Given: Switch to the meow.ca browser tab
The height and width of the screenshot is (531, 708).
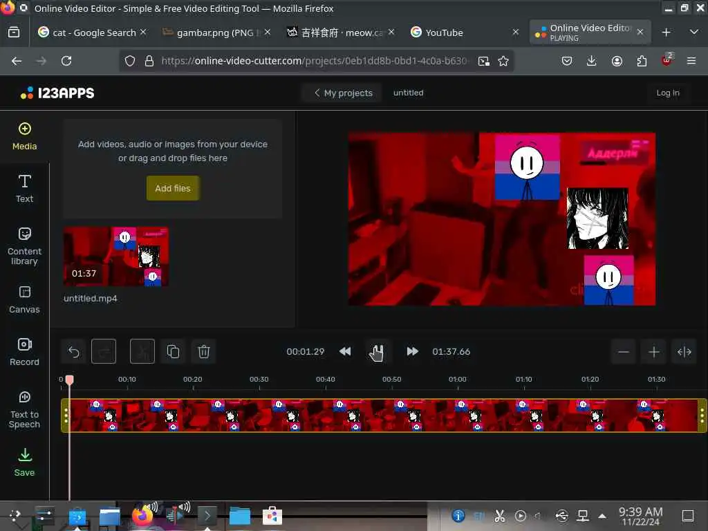Looking at the screenshot, I should point(340,32).
